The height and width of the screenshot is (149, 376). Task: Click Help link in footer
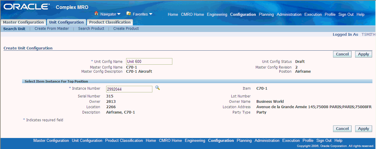(x=338, y=140)
